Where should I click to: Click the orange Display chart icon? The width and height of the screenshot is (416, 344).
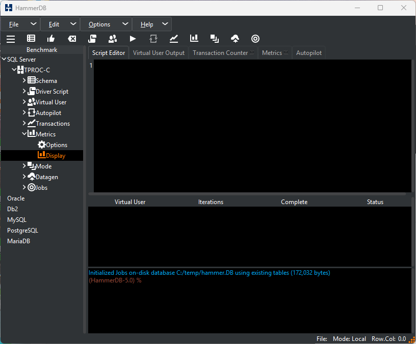pyautogui.click(x=42, y=155)
